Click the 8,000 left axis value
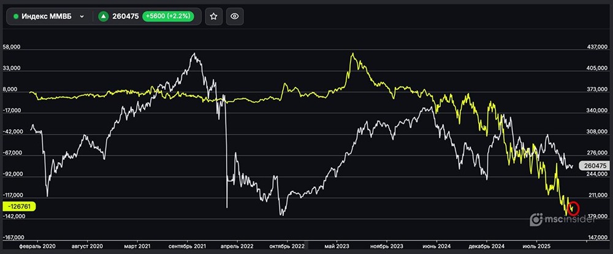 tap(11, 89)
